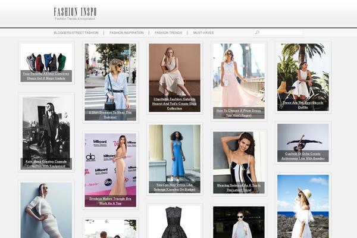This screenshot has width=357, height=238.
Task: Open Kate Moss capsule collection article
Action: pos(46,164)
